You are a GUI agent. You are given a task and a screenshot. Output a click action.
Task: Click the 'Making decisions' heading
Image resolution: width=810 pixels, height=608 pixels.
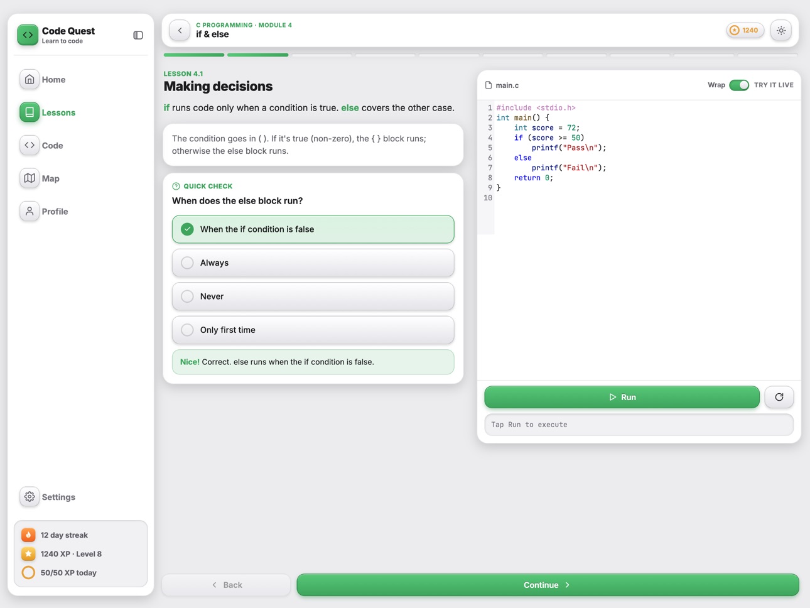coord(218,86)
